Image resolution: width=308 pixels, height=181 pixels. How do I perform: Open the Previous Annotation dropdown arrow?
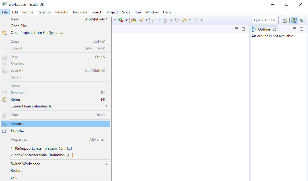(171, 20)
